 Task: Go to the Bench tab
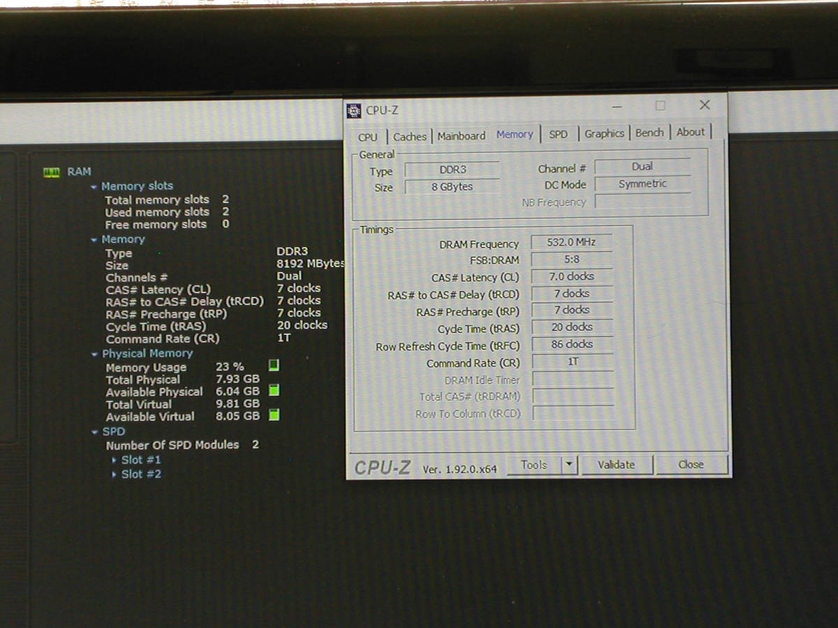pos(649,133)
